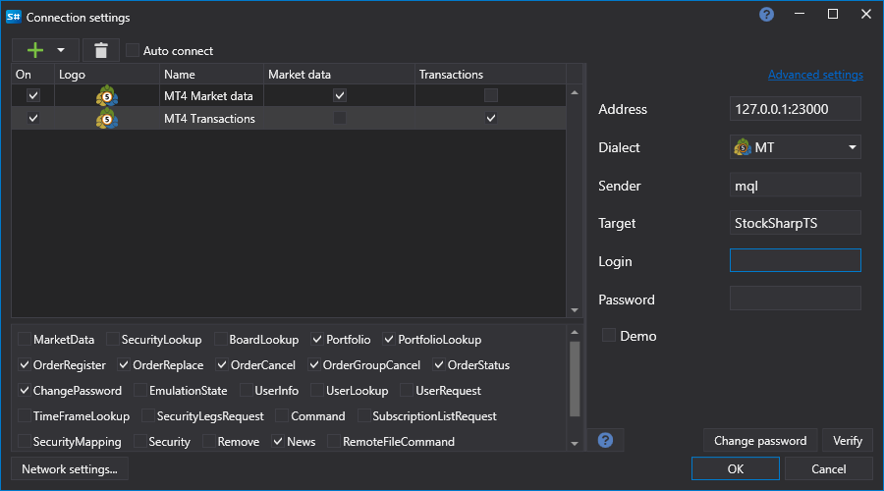Enable the Command checkbox
This screenshot has height=491, width=884.
[282, 415]
